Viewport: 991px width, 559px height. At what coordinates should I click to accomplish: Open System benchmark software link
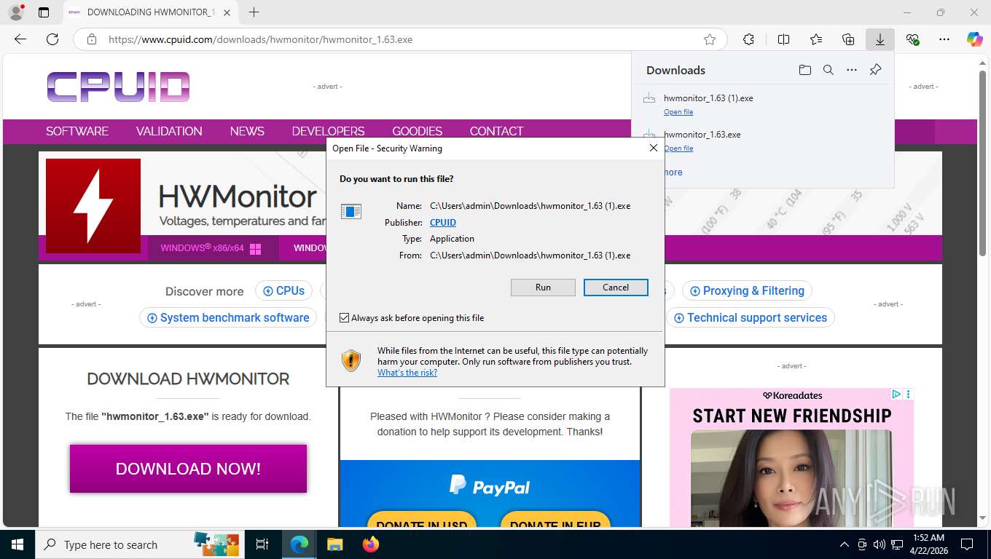point(228,317)
